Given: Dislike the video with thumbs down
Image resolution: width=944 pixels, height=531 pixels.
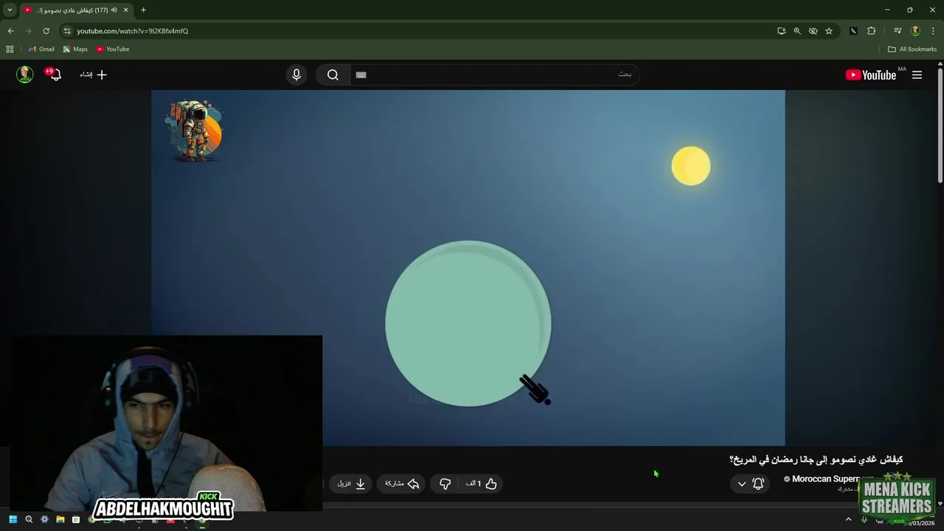Looking at the screenshot, I should 445,484.
